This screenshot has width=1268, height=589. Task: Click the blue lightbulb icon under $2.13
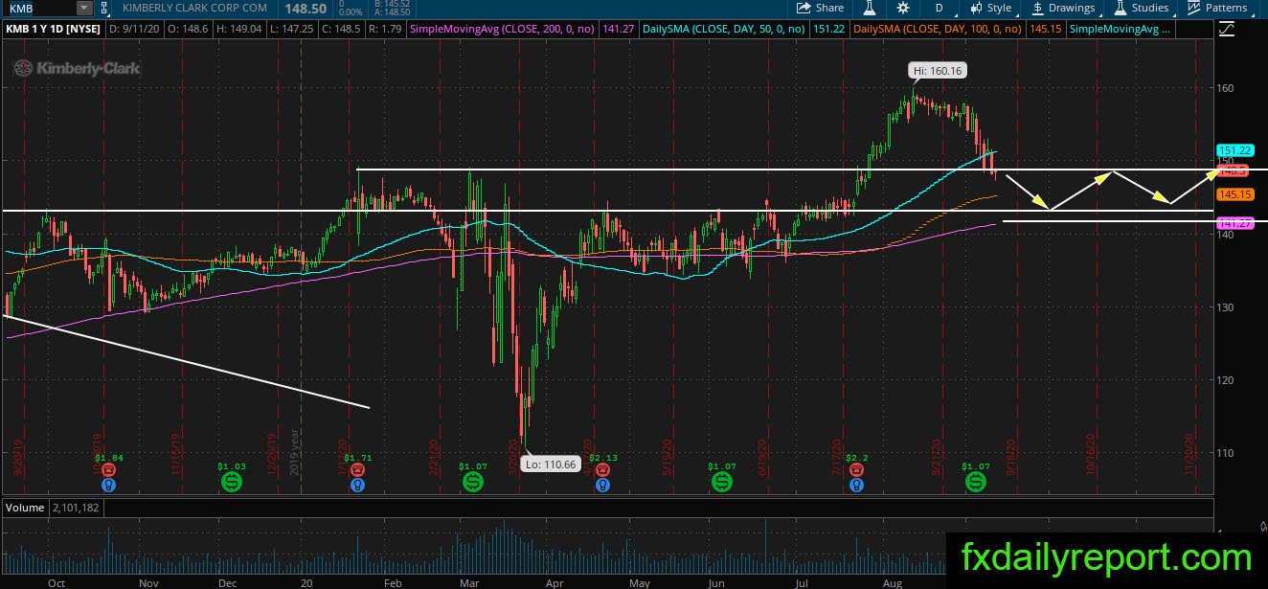601,486
